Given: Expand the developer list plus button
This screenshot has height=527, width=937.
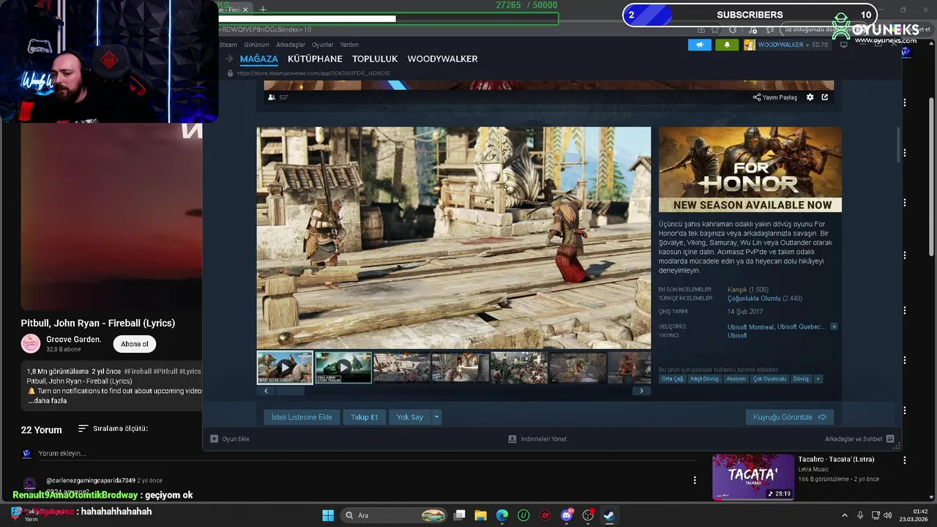Looking at the screenshot, I should tap(834, 326).
